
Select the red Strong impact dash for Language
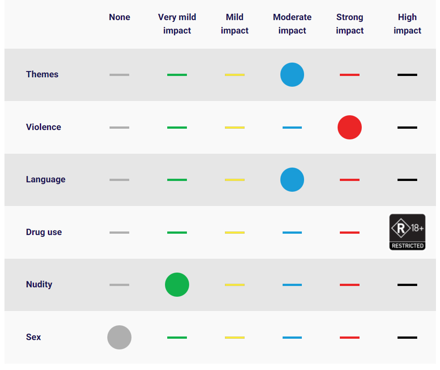(x=350, y=180)
